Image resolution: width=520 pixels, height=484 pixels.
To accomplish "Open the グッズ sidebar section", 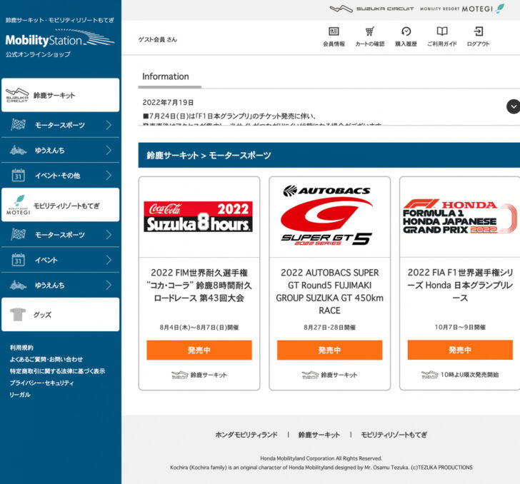I will tap(60, 314).
